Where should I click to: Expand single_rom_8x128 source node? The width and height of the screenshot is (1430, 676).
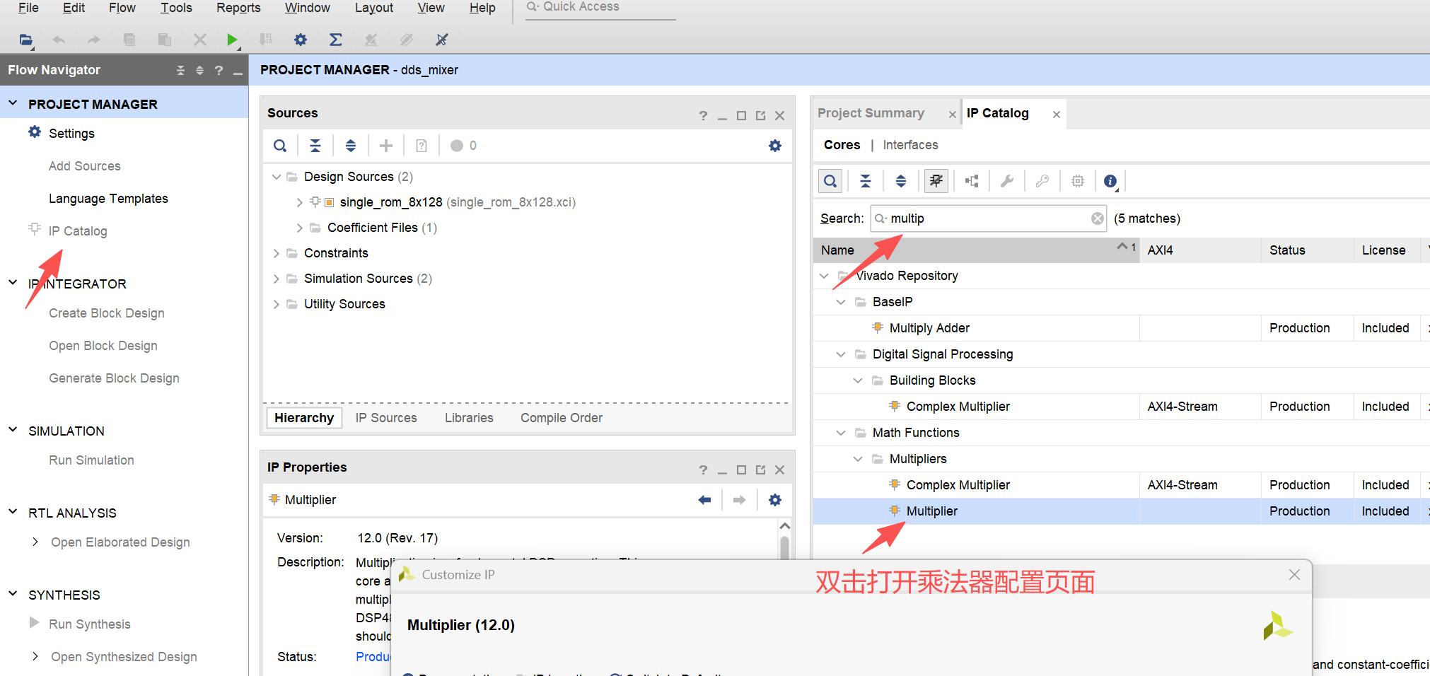(x=299, y=202)
